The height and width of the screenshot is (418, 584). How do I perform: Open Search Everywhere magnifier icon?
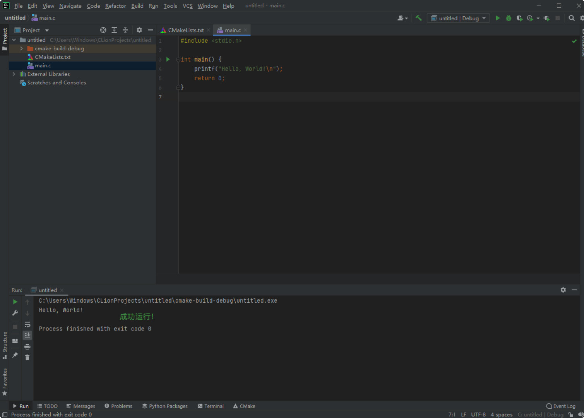point(571,18)
